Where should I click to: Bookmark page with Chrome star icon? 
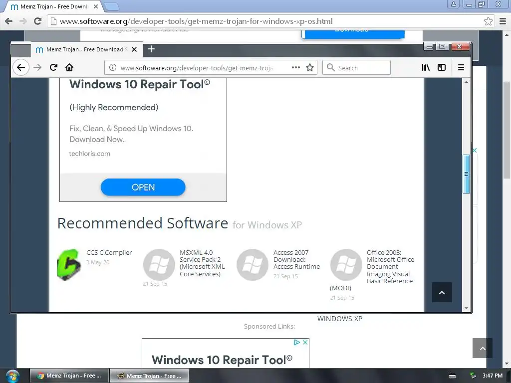[488, 21]
